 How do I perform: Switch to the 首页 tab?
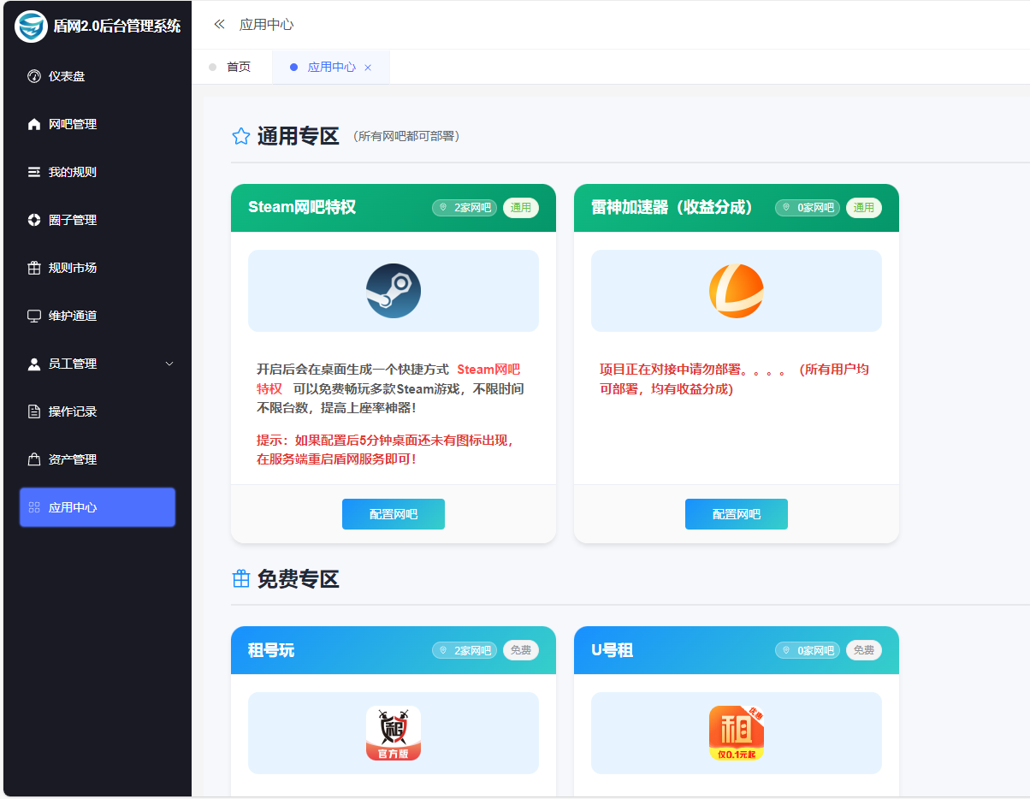tap(238, 67)
